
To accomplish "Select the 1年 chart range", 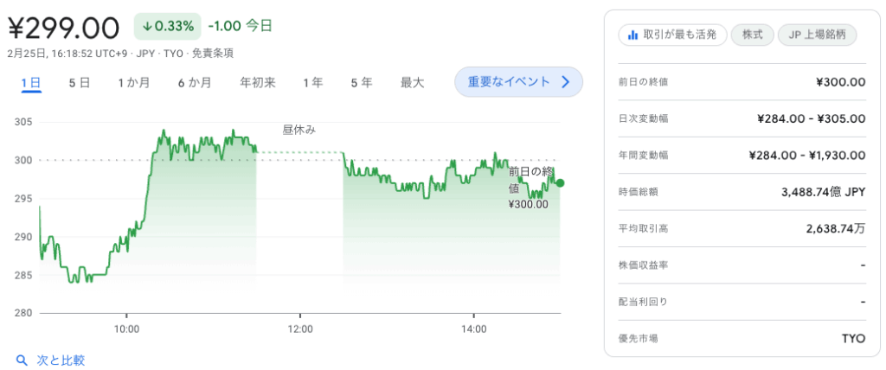I will pyautogui.click(x=313, y=83).
